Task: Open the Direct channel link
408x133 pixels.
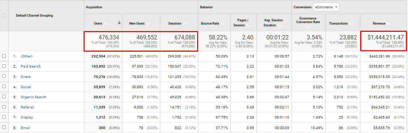Action: pyautogui.click(x=25, y=77)
